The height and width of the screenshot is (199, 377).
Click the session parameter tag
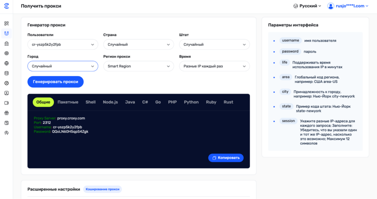[288, 121]
